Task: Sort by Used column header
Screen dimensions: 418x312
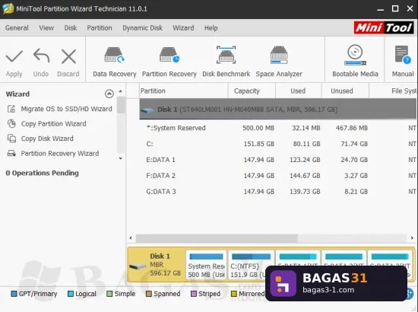Action: pos(298,91)
